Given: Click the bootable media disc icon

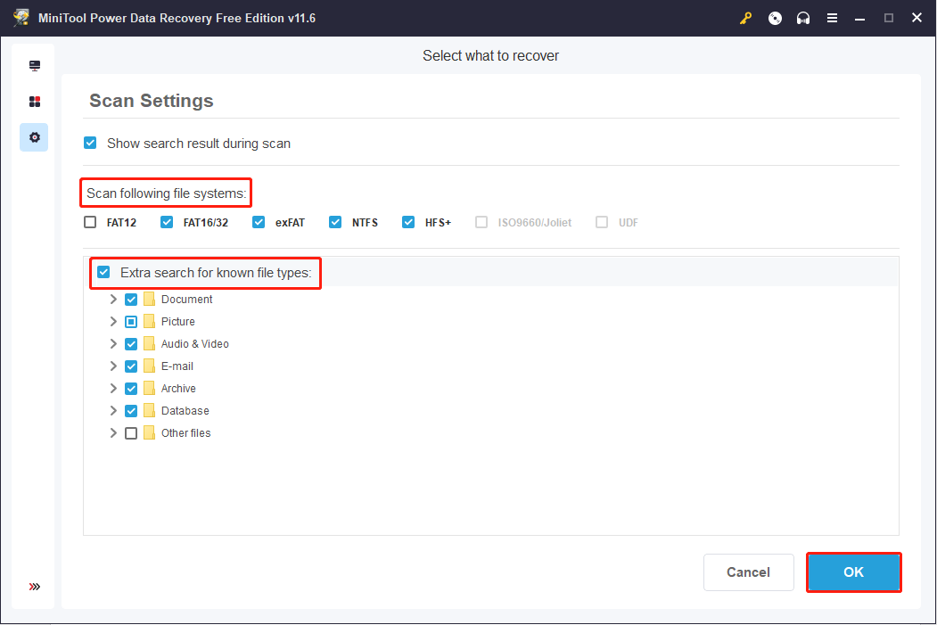Looking at the screenshot, I should tap(775, 19).
